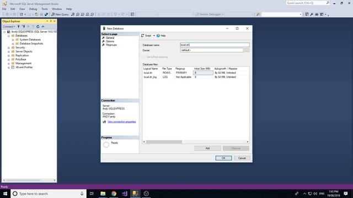Open the Script dropdown arrow in the dialog
Viewport: 353px width, 198px height.
pyautogui.click(x=154, y=36)
